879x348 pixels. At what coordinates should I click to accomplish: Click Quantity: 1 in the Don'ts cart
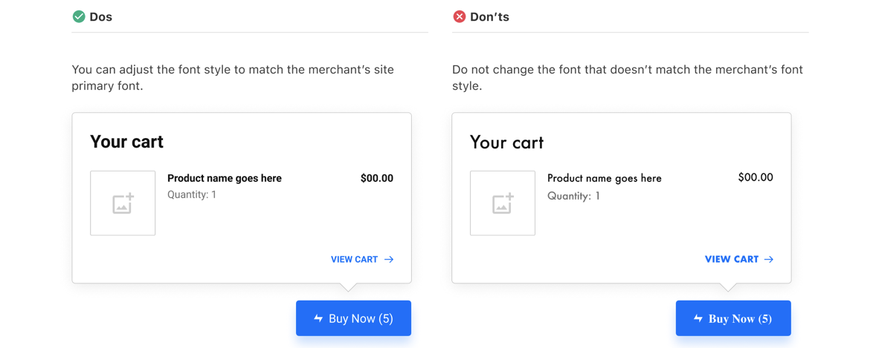573,196
